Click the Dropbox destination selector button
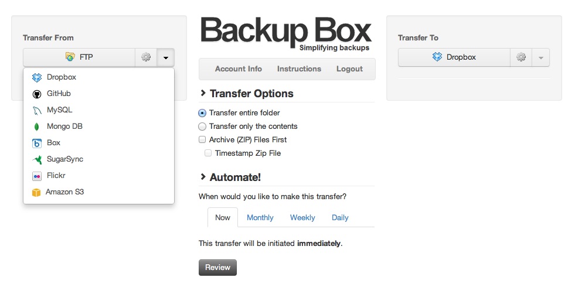 pos(454,57)
